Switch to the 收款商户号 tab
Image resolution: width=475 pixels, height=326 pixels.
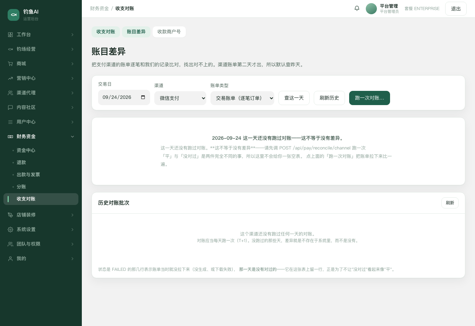tap(169, 32)
